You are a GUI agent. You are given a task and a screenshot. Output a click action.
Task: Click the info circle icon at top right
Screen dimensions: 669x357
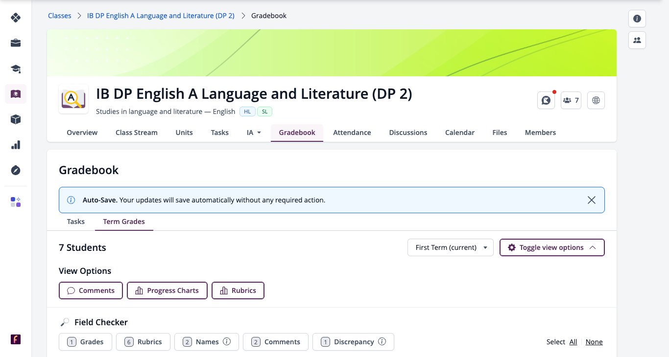pos(637,19)
